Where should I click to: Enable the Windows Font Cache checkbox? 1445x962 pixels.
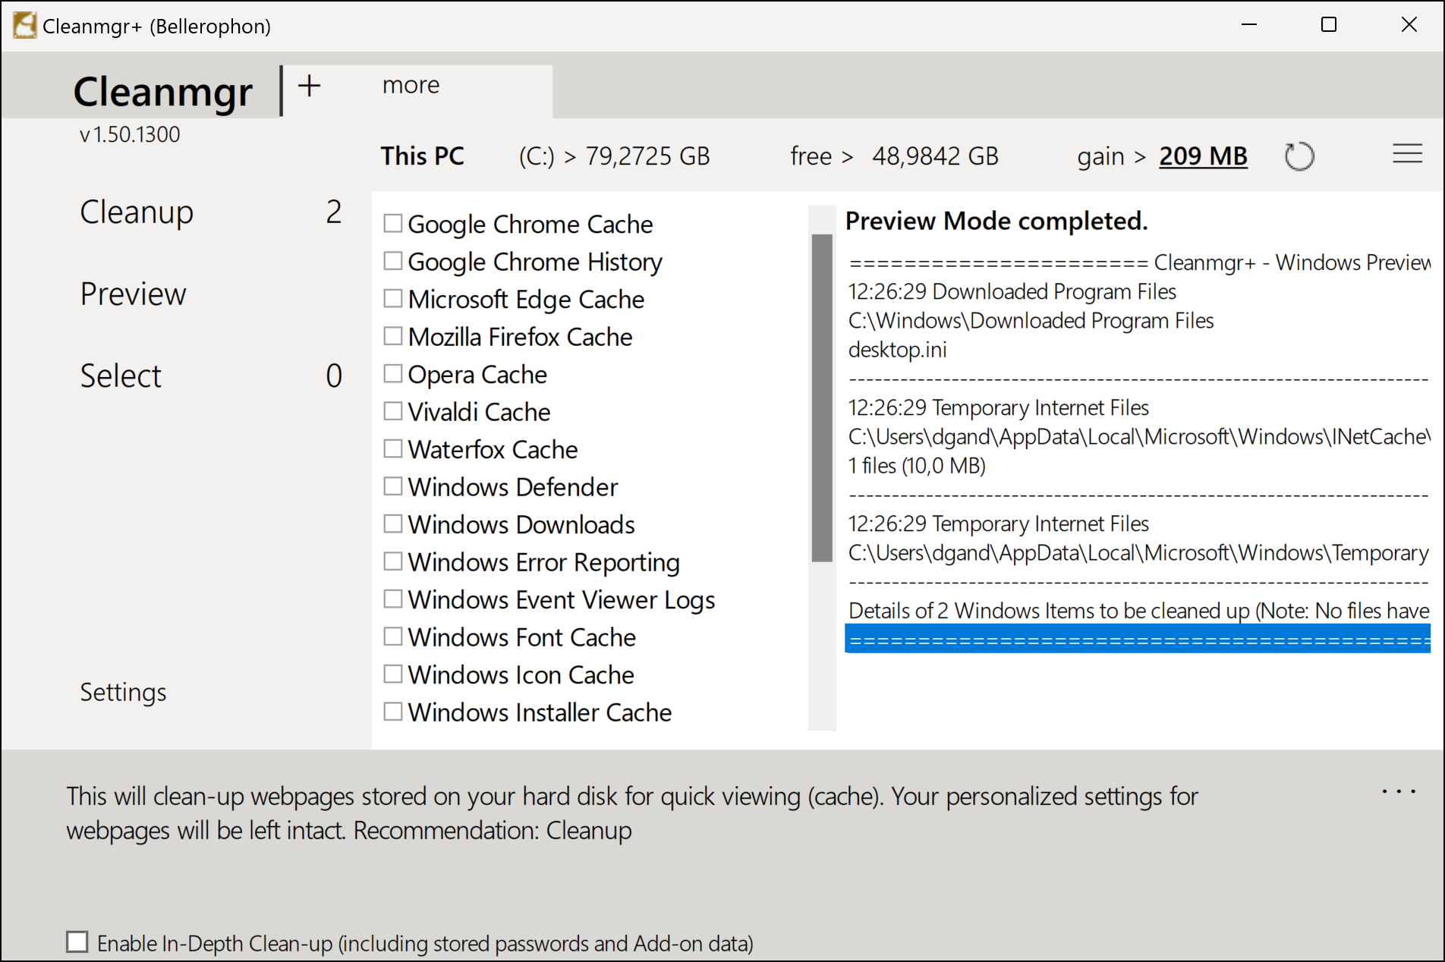[x=392, y=637]
